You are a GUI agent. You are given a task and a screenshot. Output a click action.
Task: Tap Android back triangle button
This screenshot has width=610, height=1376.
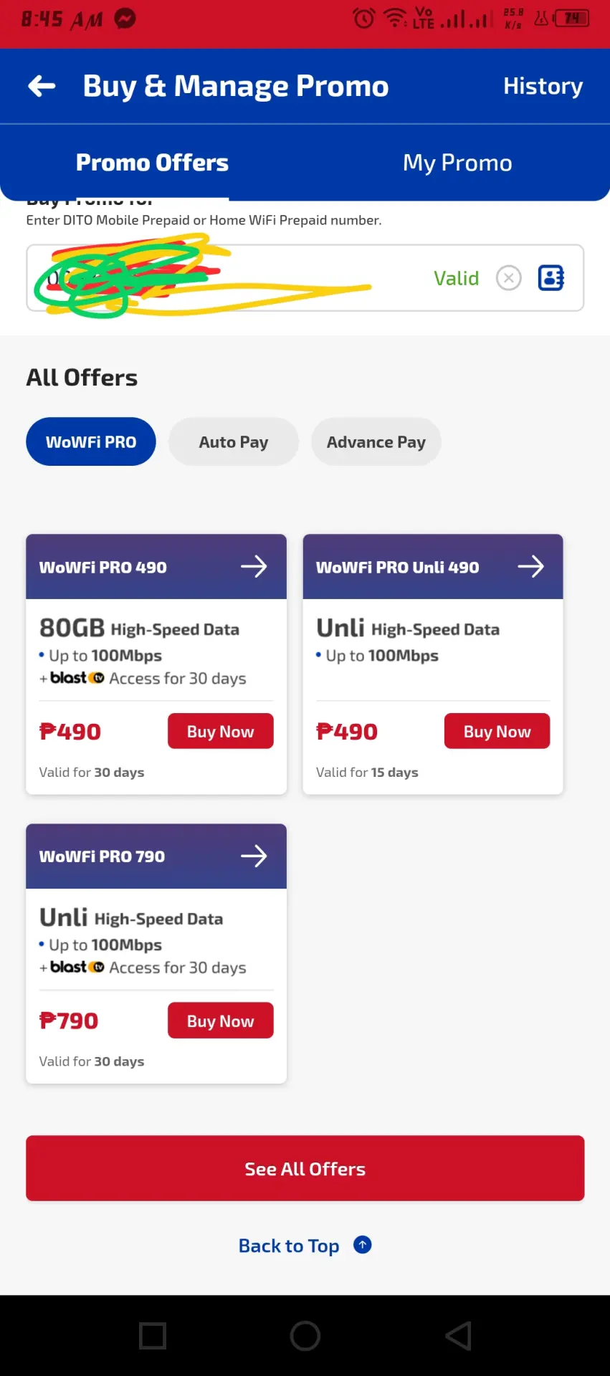coord(458,1336)
